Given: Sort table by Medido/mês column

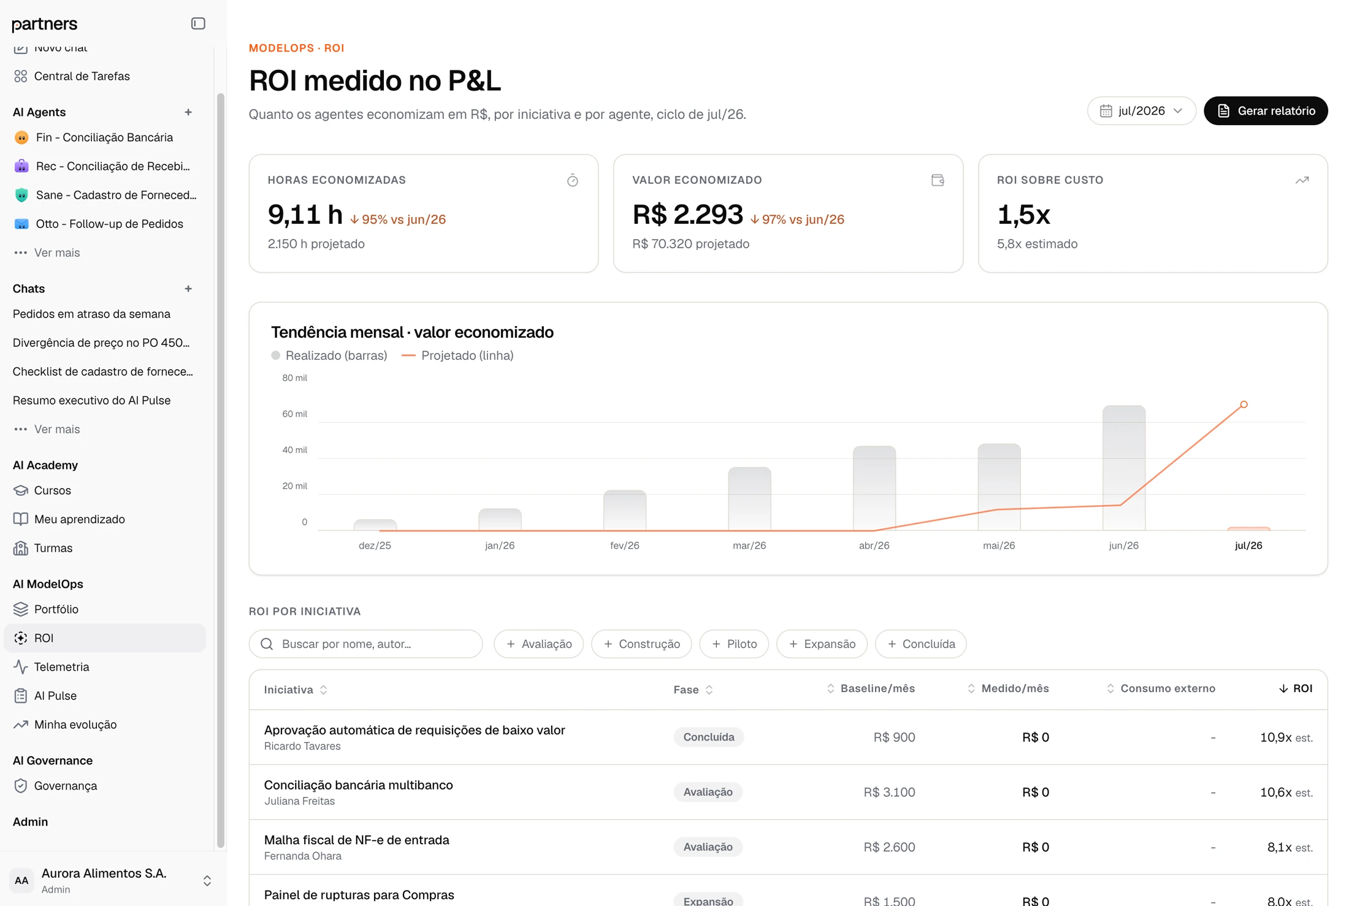Looking at the screenshot, I should pos(1007,688).
